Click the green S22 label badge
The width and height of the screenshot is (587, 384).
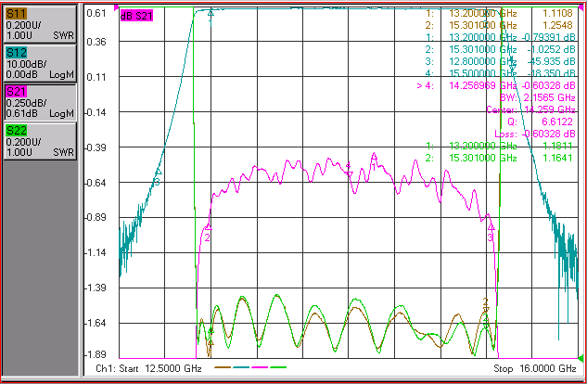[x=16, y=131]
